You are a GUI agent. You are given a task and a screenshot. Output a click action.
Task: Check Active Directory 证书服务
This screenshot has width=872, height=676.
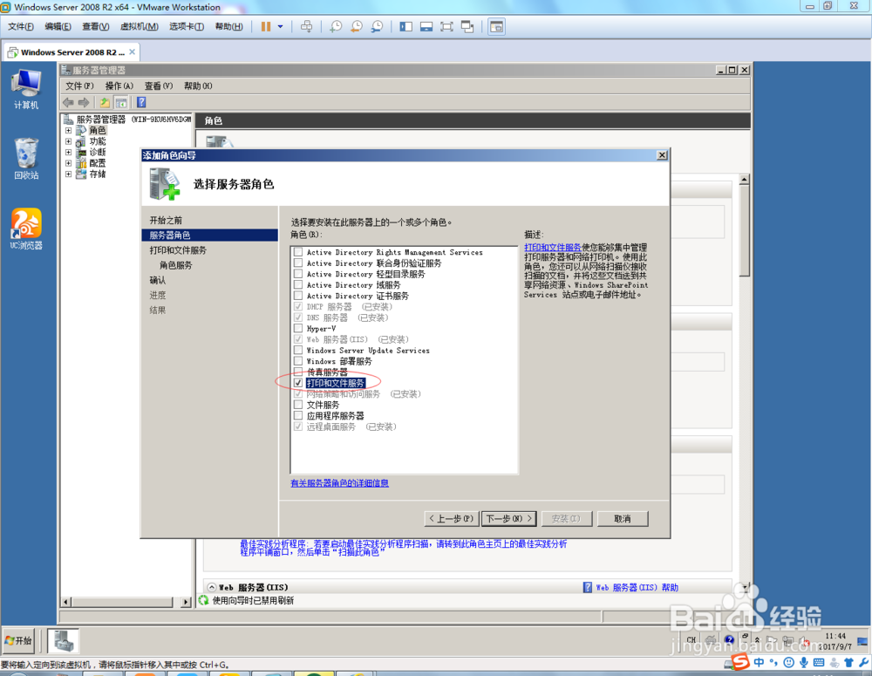298,296
